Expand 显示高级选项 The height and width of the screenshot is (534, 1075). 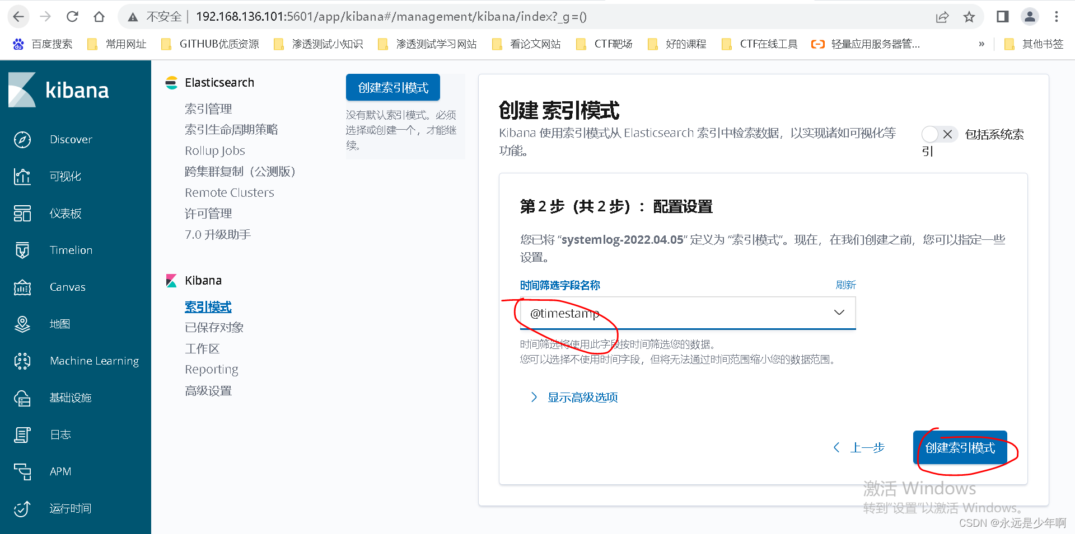point(574,397)
